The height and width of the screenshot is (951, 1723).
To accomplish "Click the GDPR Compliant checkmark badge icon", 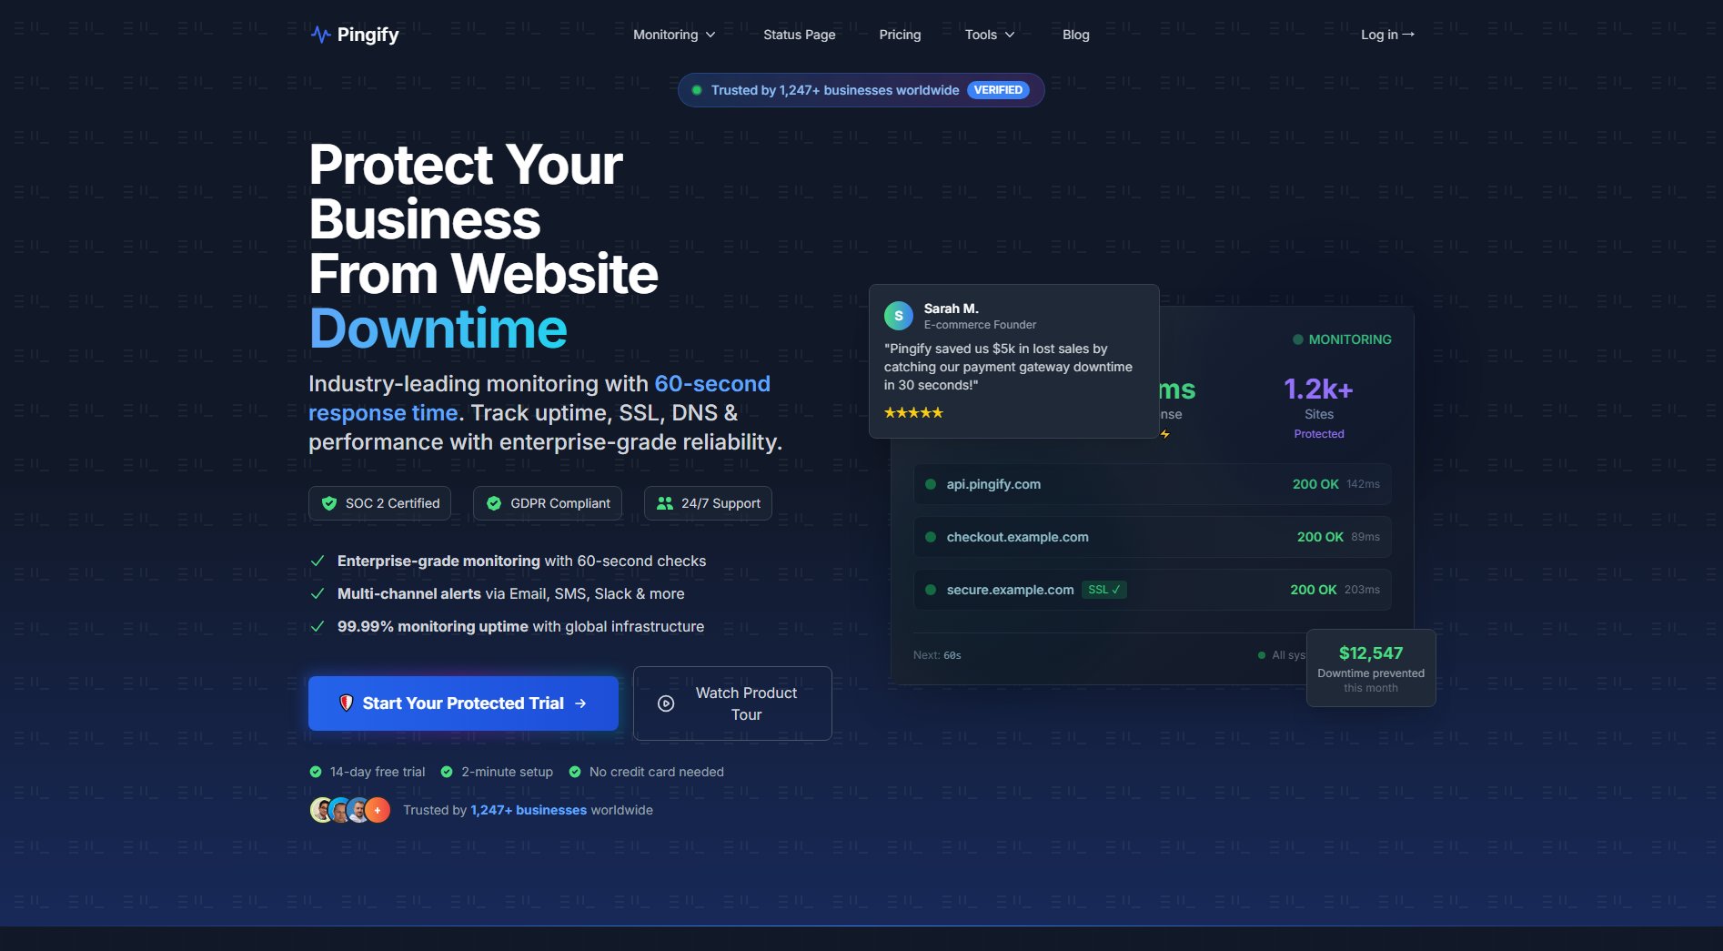I will pos(494,503).
